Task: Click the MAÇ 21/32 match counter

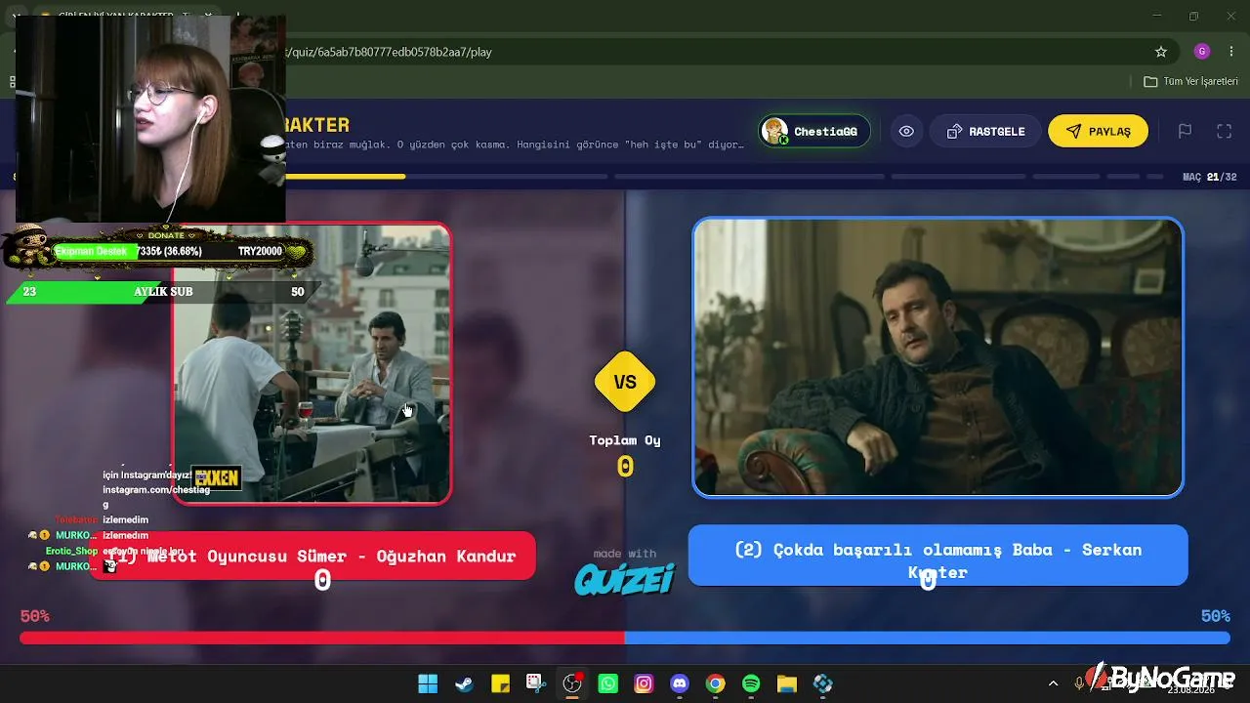Action: click(1209, 177)
